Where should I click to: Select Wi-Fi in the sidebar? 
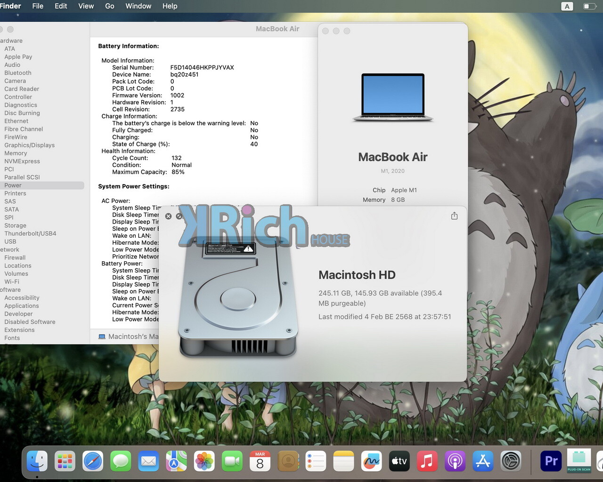click(12, 281)
